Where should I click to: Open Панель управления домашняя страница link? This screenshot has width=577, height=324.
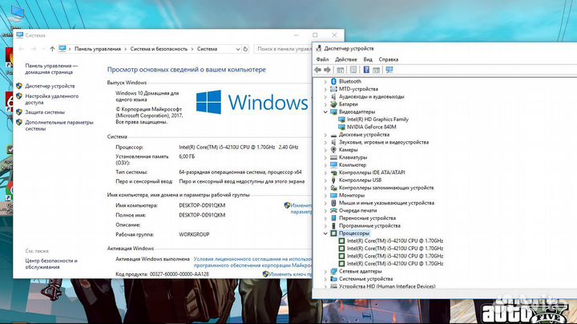(x=51, y=69)
